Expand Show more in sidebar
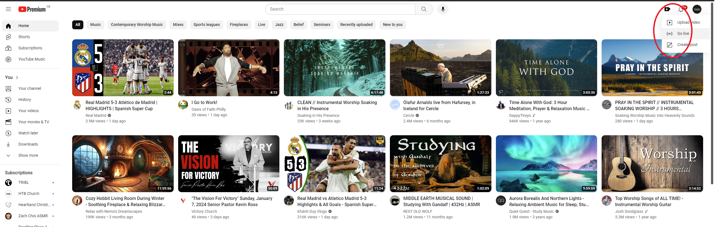This screenshot has width=716, height=227. point(30,155)
